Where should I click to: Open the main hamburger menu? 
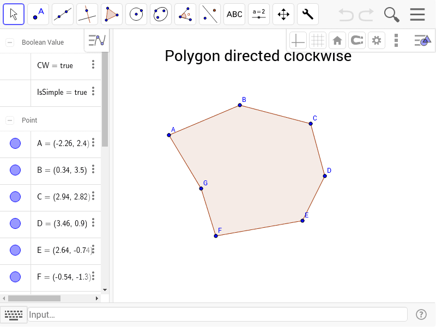click(x=417, y=15)
